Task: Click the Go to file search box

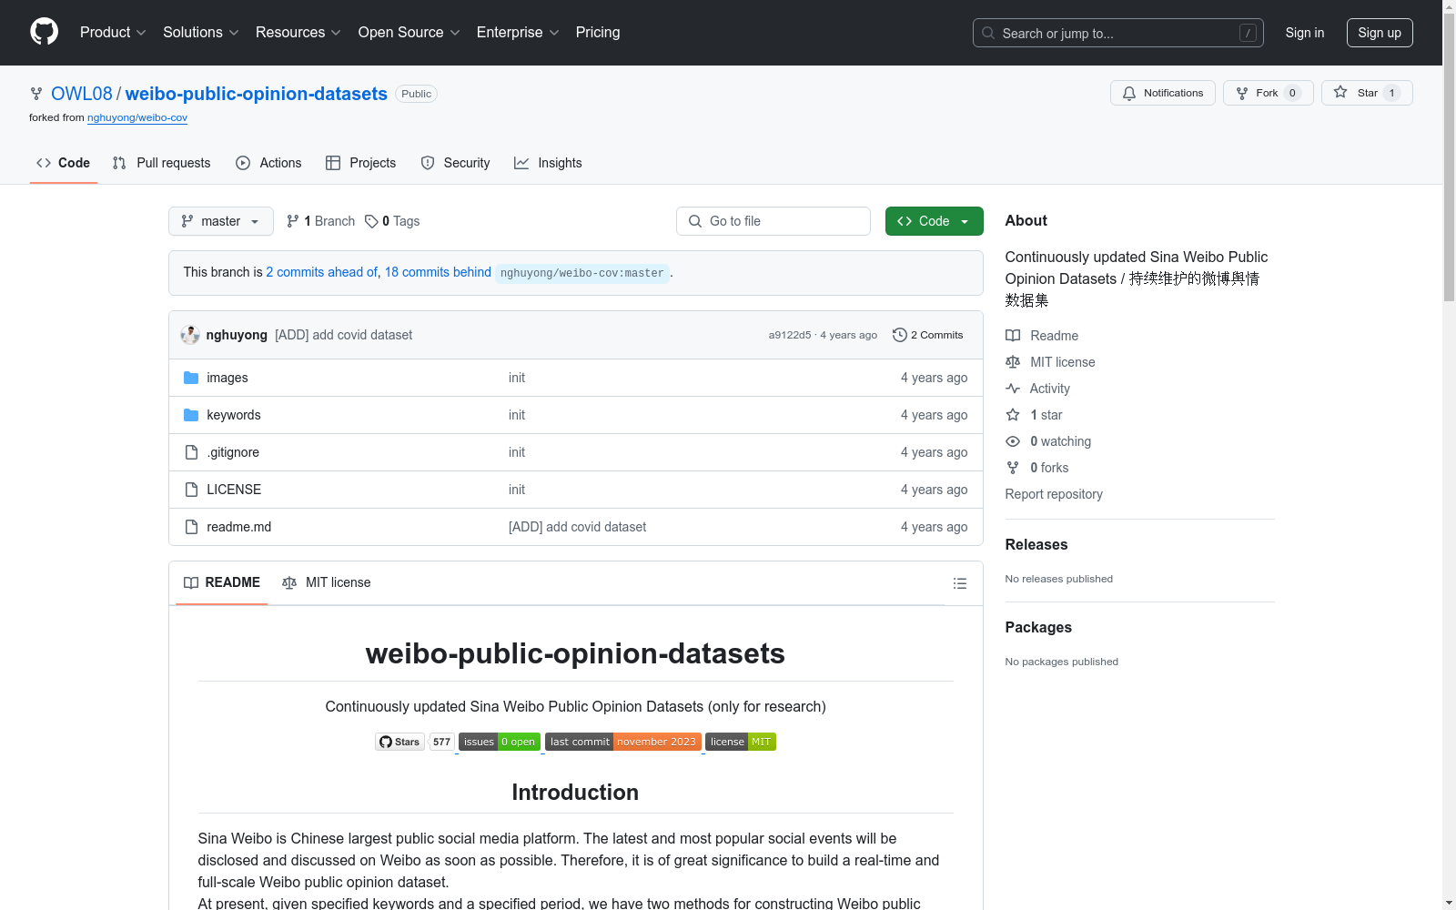Action: coord(773,221)
